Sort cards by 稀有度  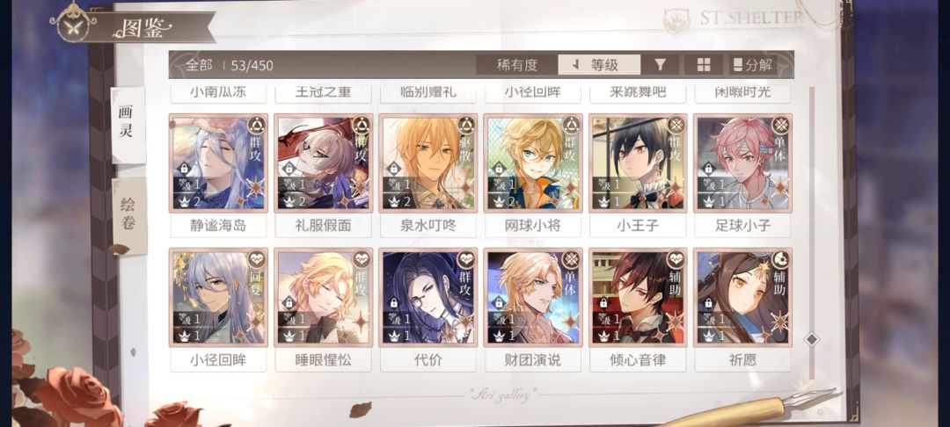(x=516, y=65)
